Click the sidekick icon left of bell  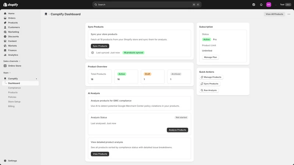[254, 4]
